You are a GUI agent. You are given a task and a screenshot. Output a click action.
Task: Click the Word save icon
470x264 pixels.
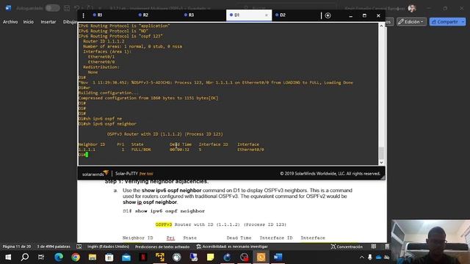coord(67,8)
